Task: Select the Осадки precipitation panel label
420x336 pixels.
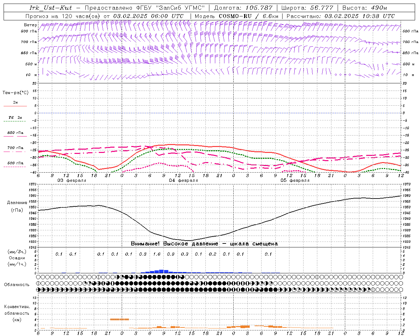Action: [x=17, y=258]
